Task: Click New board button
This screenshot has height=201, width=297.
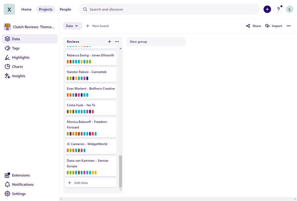Action: pyautogui.click(x=97, y=26)
